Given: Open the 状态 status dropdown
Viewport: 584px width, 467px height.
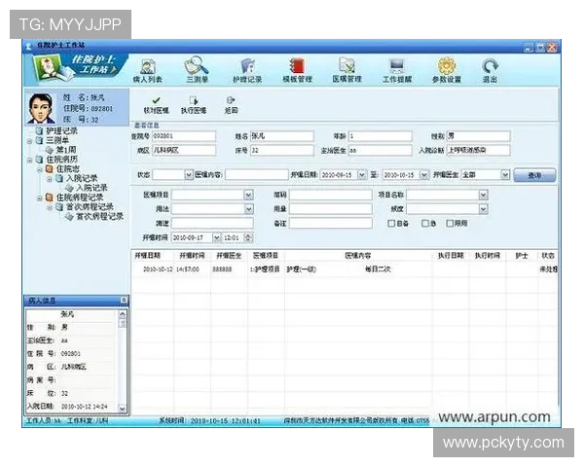Looking at the screenshot, I should pos(189,175).
